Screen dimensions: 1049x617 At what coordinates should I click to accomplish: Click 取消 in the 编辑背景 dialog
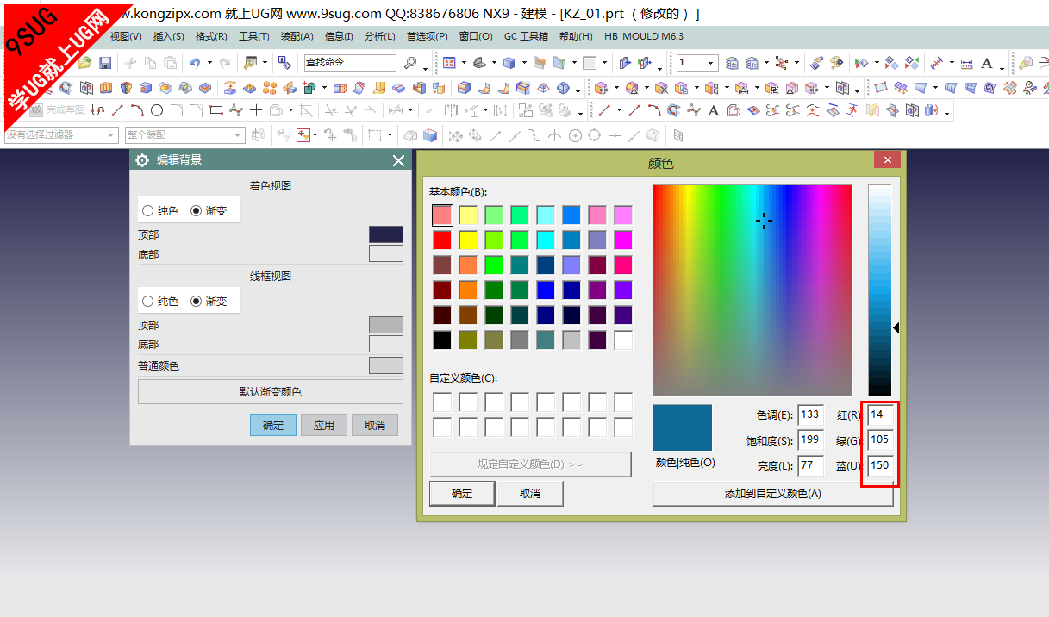pos(375,425)
